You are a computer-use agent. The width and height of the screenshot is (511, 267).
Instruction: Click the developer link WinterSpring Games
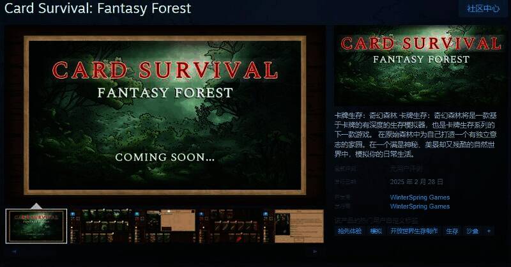420,197
